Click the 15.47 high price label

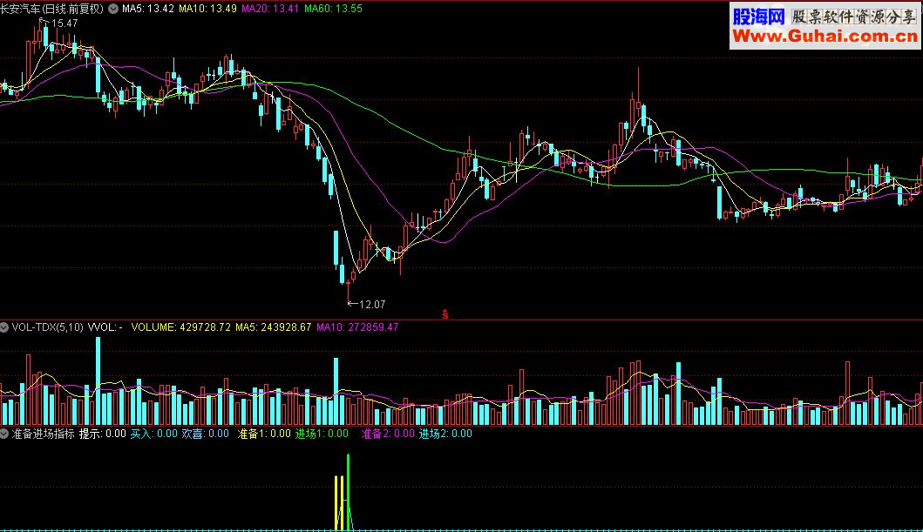64,24
